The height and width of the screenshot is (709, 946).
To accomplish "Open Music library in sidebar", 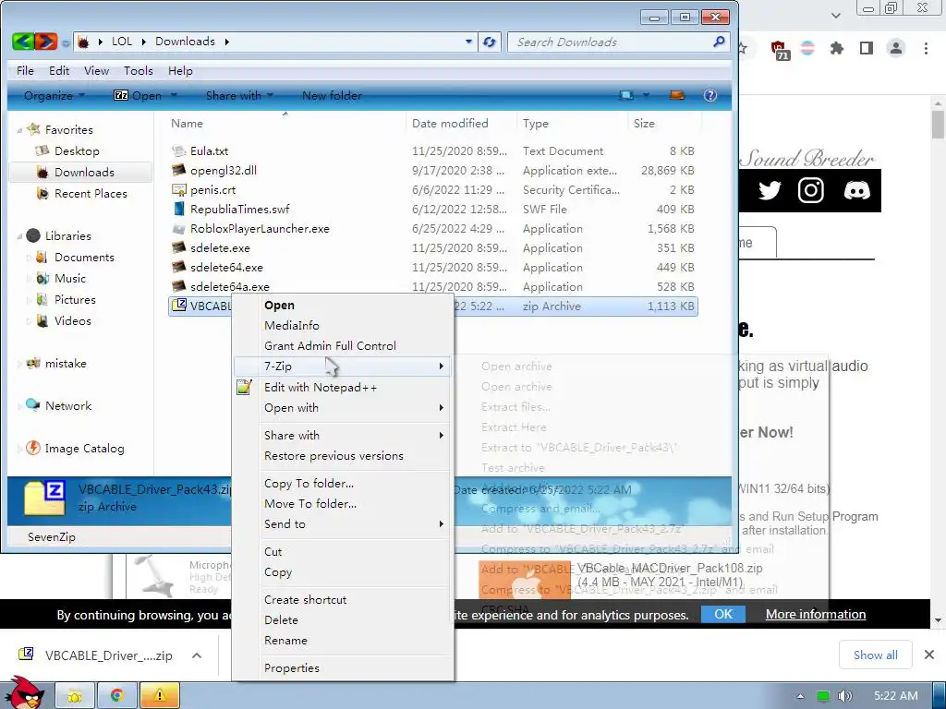I will coord(70,279).
